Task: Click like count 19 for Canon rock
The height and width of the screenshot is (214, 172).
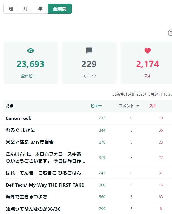Action: [161, 118]
